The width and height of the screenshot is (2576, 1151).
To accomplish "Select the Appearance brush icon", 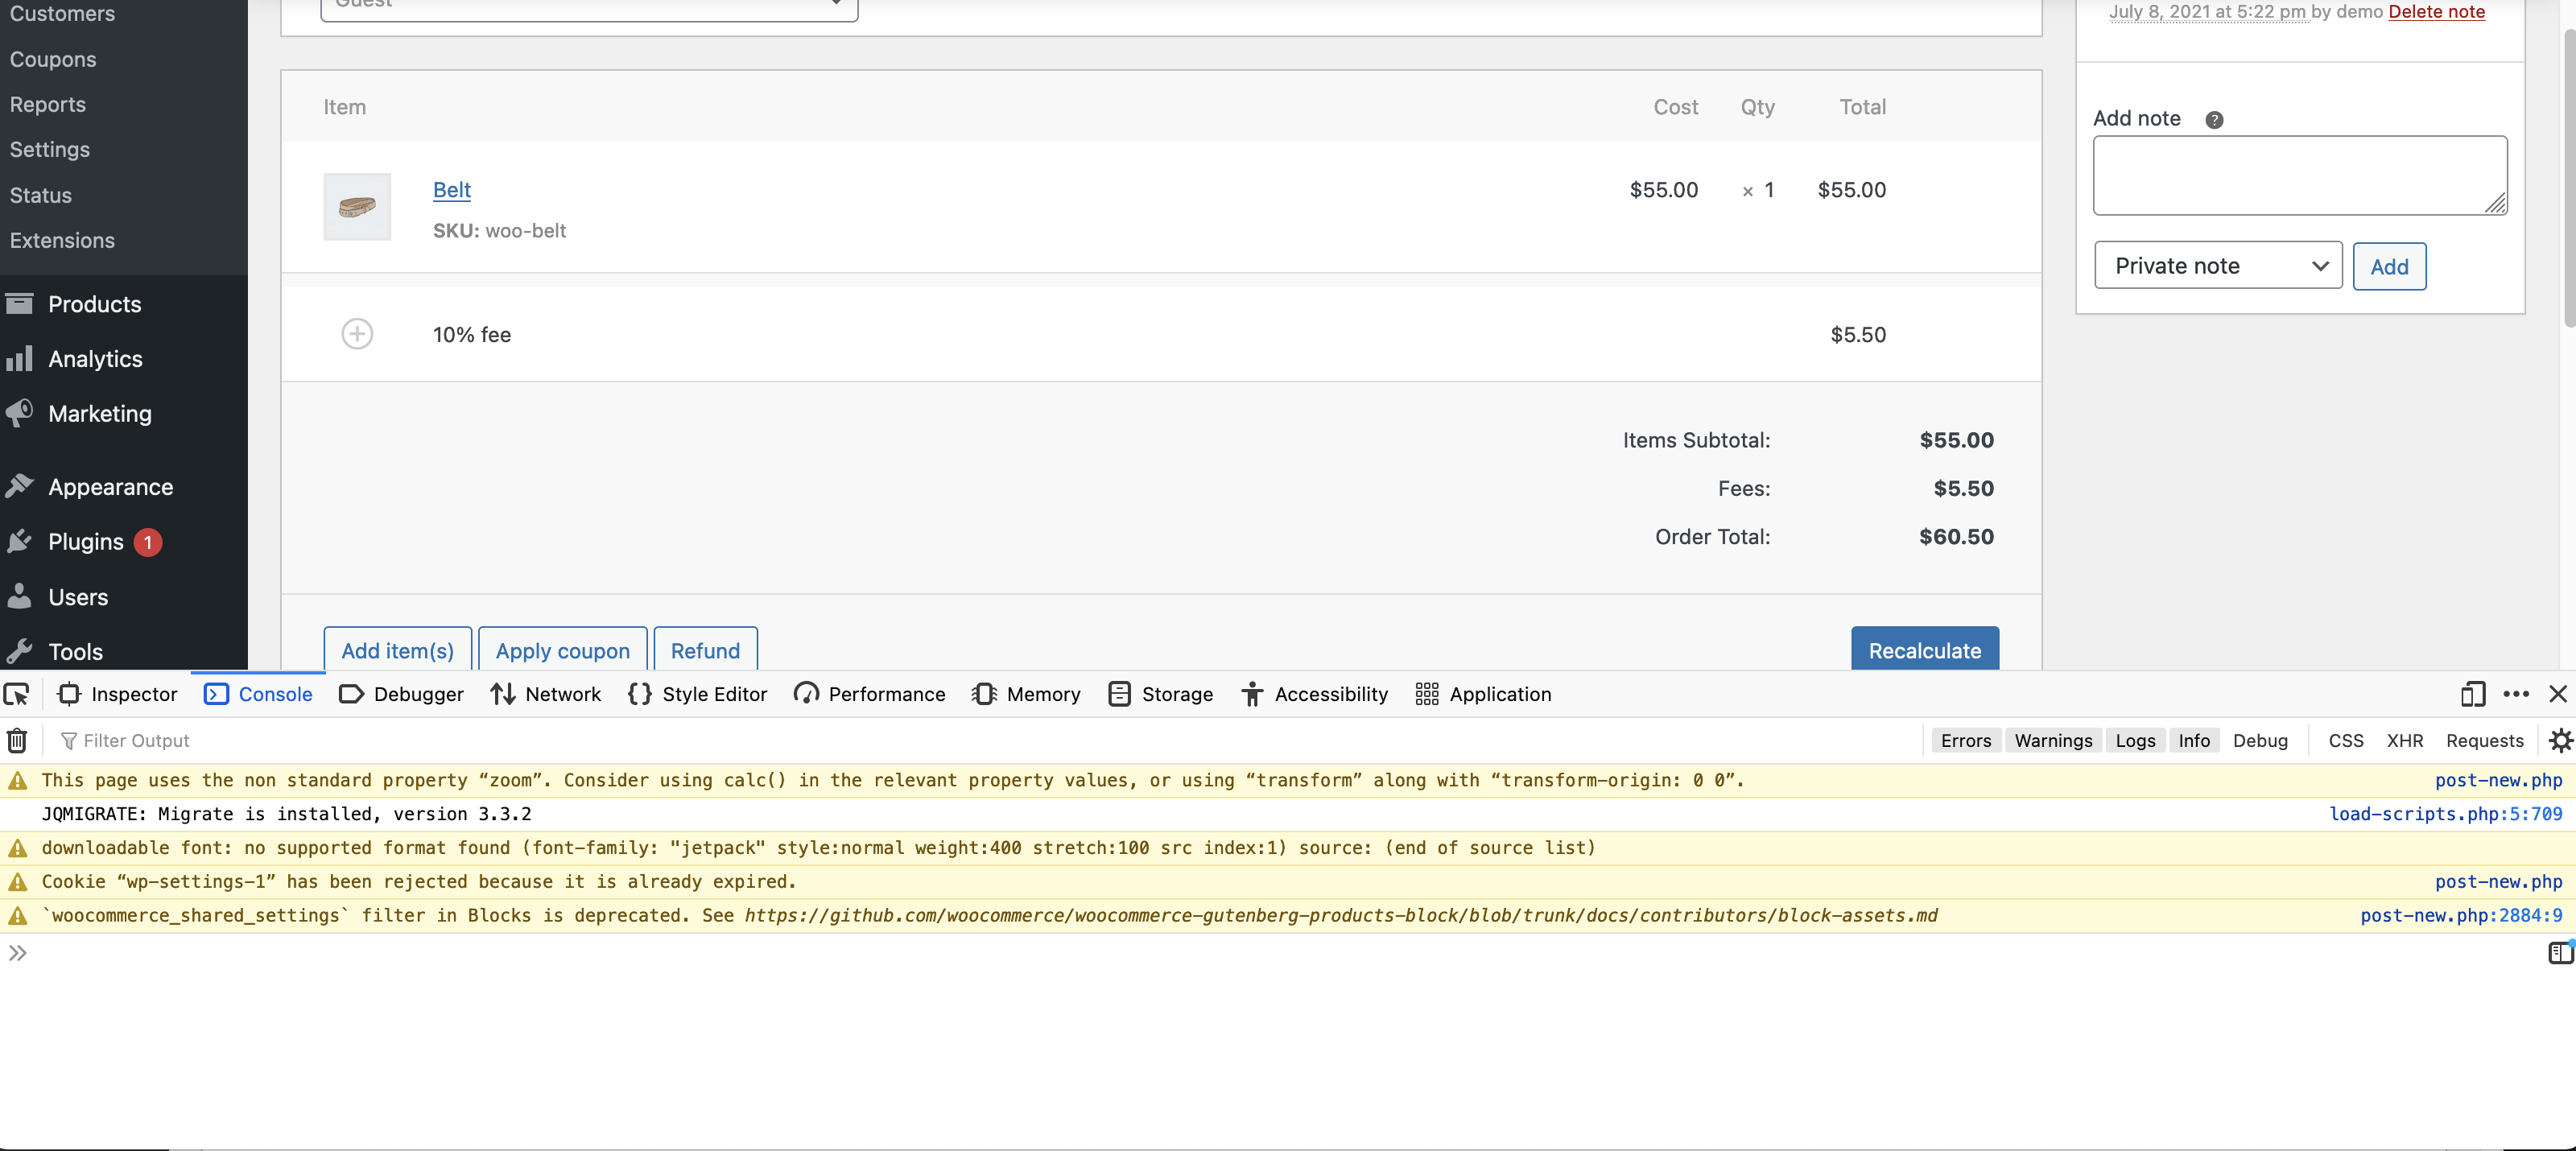I will (x=21, y=485).
